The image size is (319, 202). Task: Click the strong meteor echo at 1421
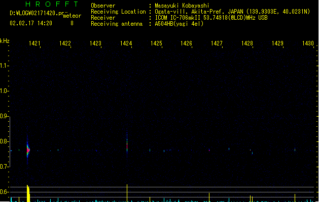click(28, 150)
